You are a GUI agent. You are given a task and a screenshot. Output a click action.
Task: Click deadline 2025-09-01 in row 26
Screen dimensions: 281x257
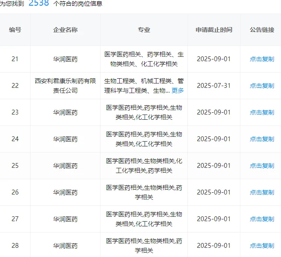(x=214, y=192)
